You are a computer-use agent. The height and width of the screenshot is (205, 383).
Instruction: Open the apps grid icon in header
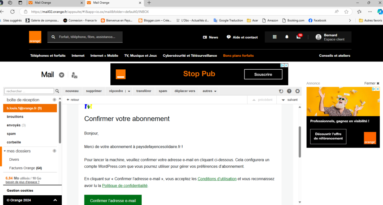275,37
